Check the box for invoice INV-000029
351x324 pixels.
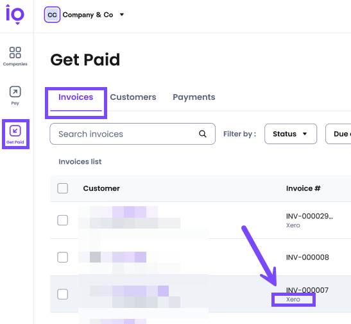coord(62,220)
